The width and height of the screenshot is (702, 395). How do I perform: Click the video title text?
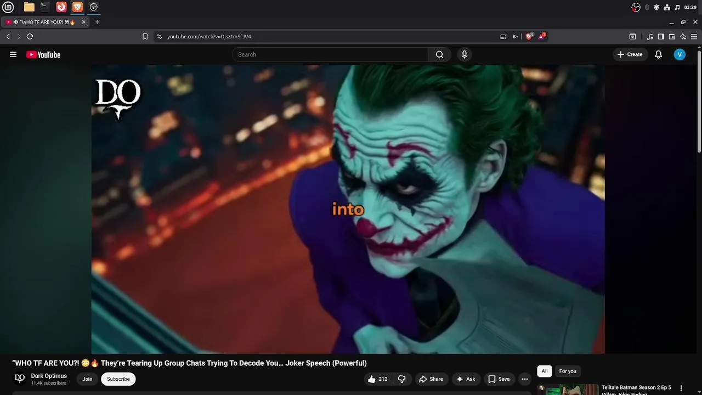tap(189, 363)
